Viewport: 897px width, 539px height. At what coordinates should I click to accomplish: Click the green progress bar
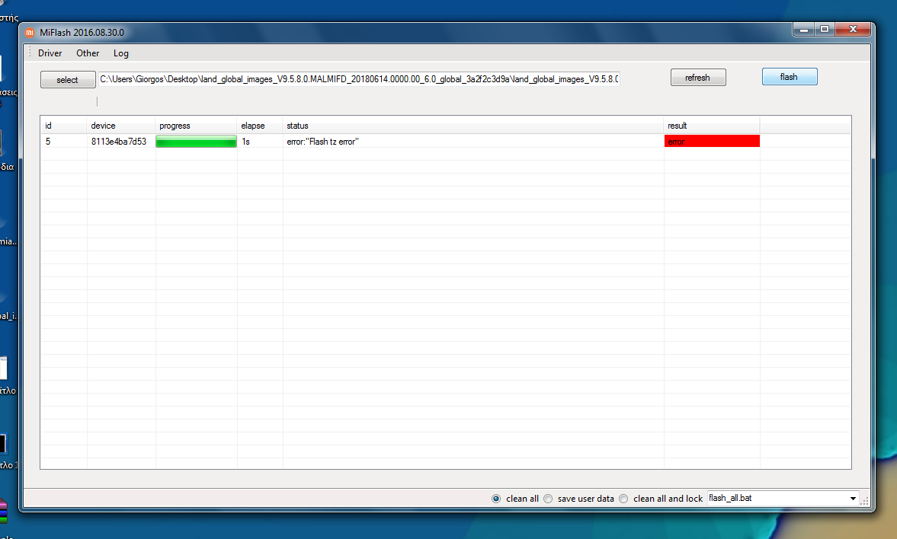click(x=196, y=142)
